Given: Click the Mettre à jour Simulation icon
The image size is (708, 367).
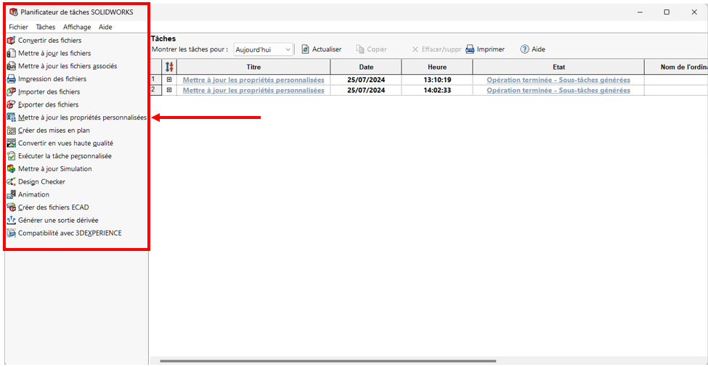Looking at the screenshot, I should (x=11, y=169).
